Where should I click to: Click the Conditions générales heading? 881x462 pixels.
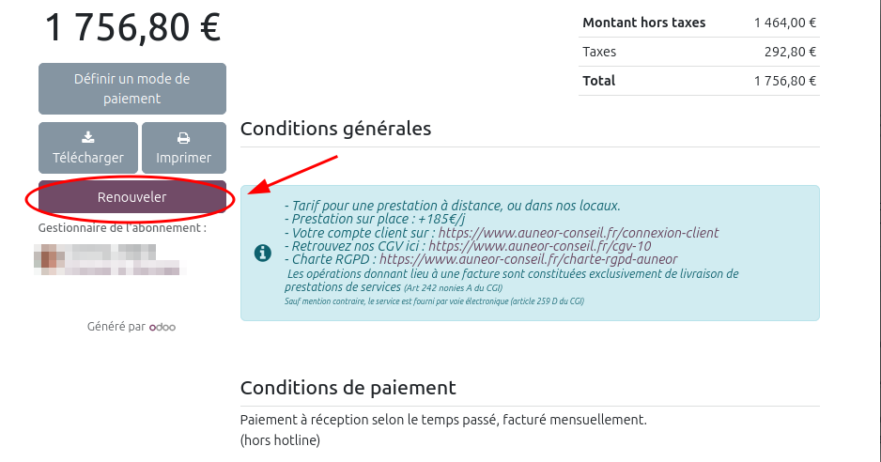click(x=335, y=129)
